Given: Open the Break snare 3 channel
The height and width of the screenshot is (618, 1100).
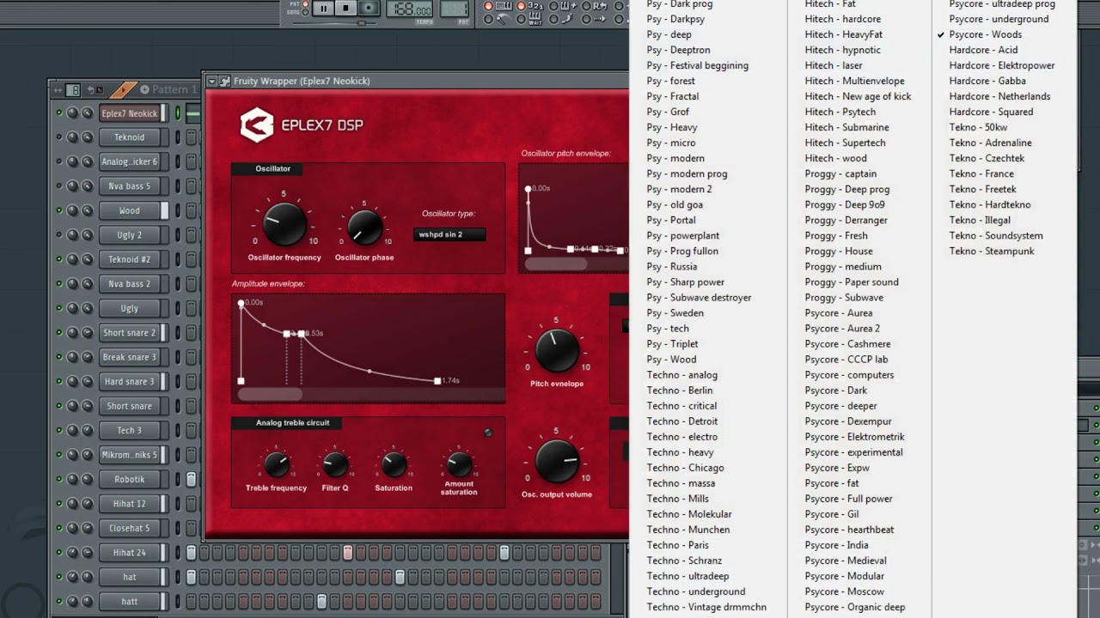Looking at the screenshot, I should tap(130, 357).
